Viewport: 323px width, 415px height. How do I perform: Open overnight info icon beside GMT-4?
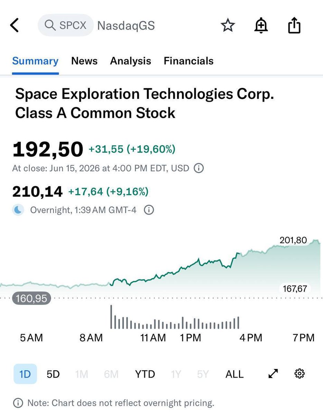pyautogui.click(x=149, y=210)
